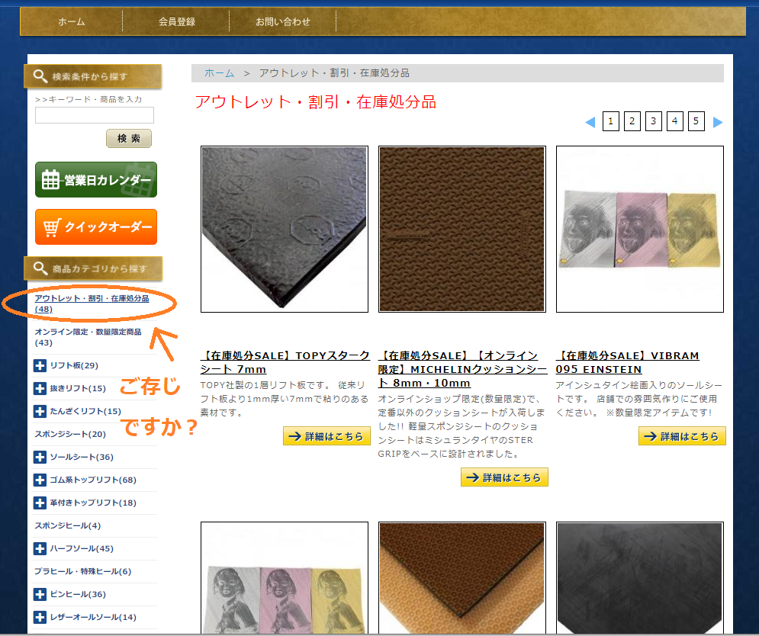Open the 営業日カレンダー banner button
The image size is (759, 636).
(x=96, y=179)
